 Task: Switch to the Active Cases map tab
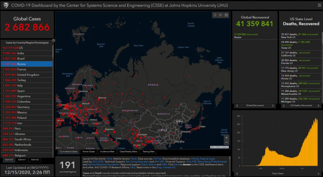click(x=88, y=152)
